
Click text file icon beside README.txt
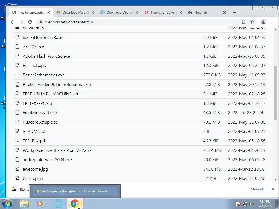17,131
